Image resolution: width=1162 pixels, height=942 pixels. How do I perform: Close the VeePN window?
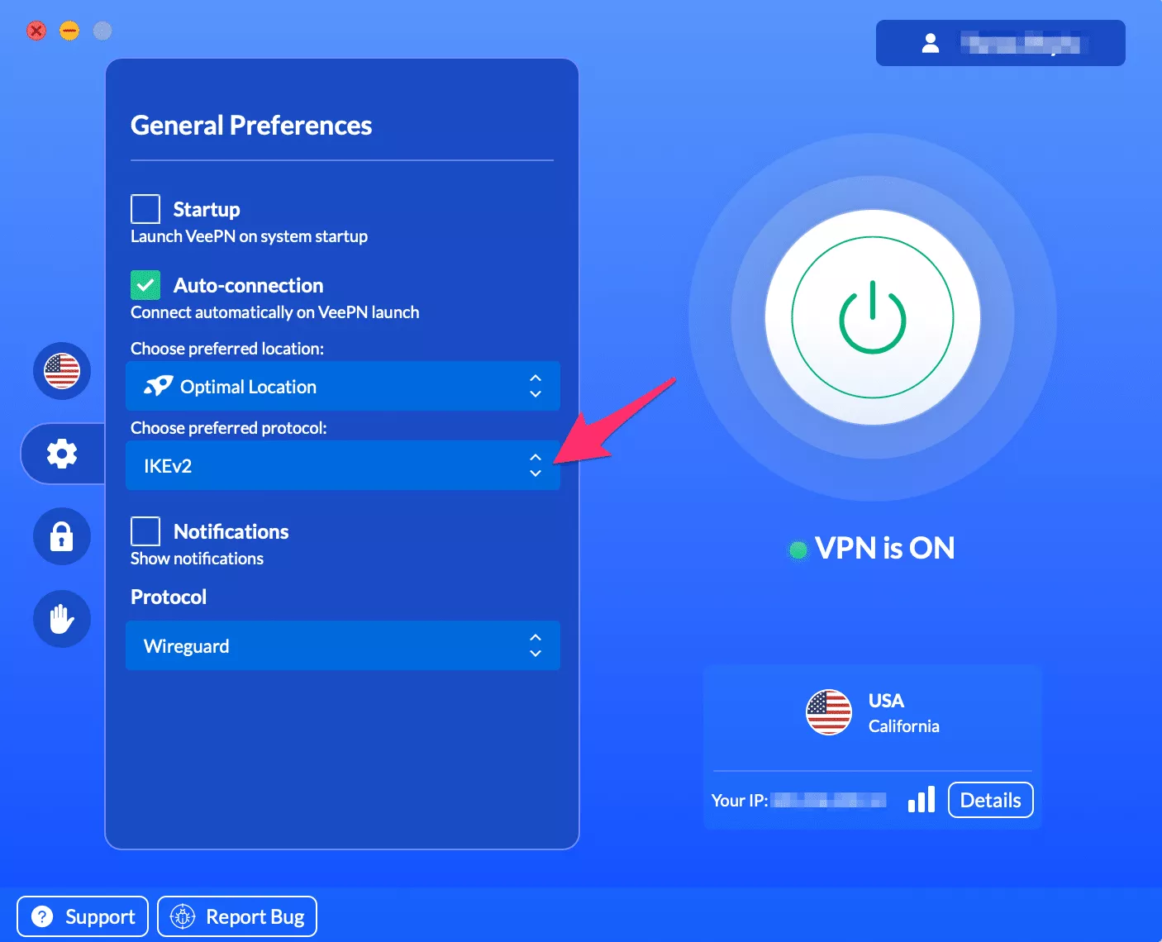click(36, 31)
